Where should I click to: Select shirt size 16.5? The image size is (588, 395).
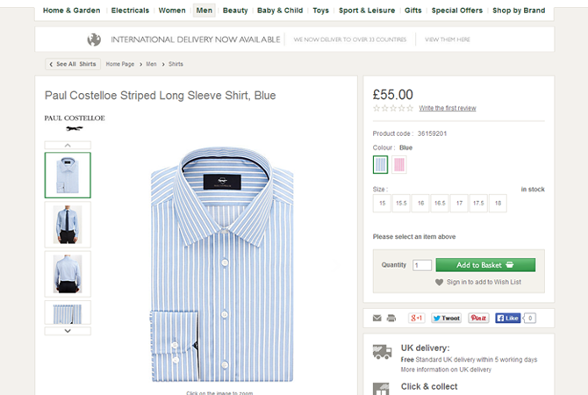tap(440, 203)
